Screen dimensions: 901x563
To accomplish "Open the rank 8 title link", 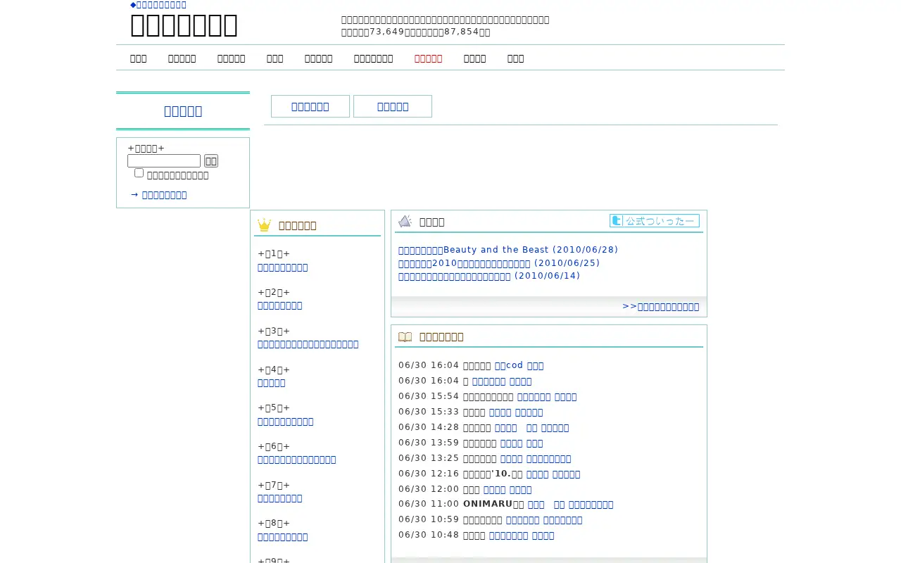I will point(283,537).
